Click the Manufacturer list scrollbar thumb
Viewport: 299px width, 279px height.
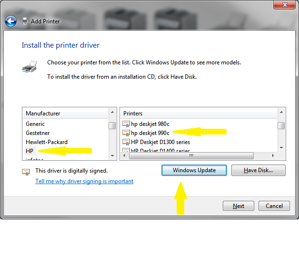pos(112,125)
